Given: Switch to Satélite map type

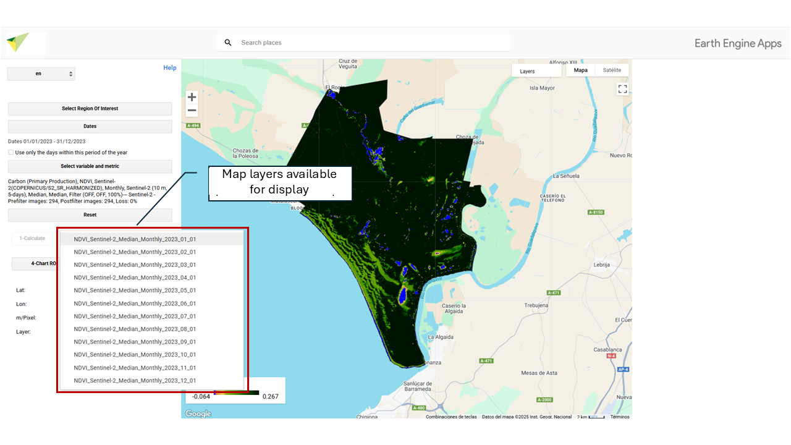Looking at the screenshot, I should click(x=612, y=70).
